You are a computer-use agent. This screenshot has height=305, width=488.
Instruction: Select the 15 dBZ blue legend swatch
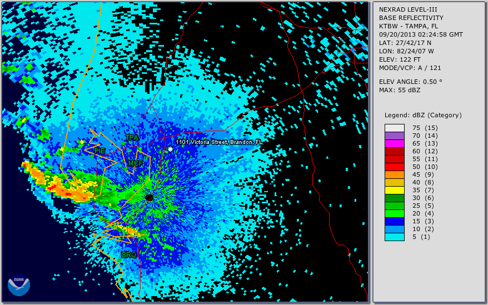tap(394, 221)
